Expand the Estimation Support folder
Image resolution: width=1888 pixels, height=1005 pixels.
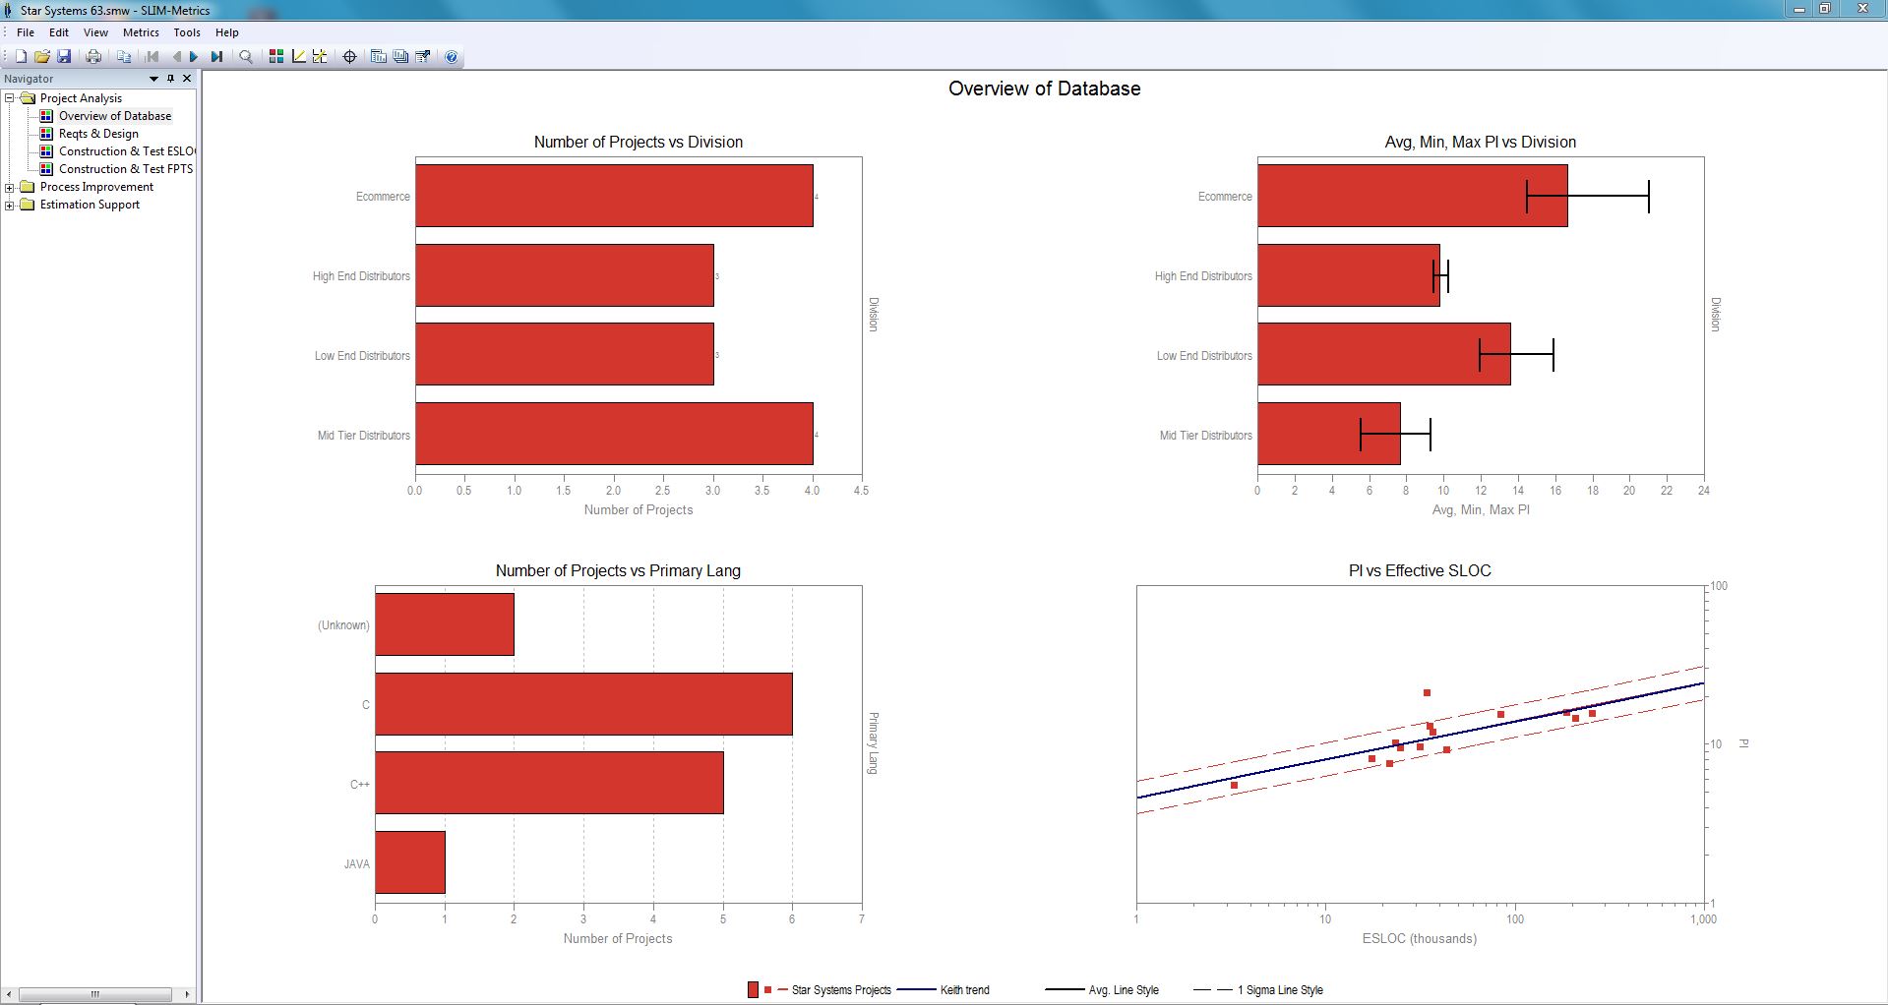[9, 205]
